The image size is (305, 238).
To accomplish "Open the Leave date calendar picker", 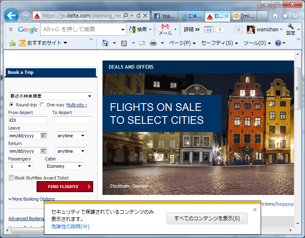I will tap(44, 136).
